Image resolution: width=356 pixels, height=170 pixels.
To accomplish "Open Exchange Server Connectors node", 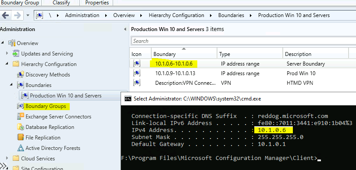I will [58, 117].
